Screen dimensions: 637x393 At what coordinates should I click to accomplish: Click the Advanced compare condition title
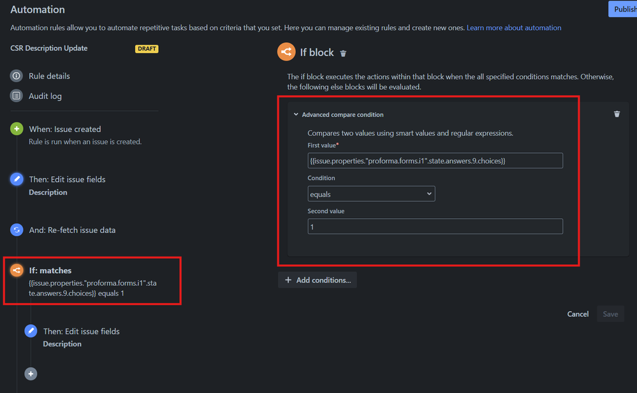(342, 115)
